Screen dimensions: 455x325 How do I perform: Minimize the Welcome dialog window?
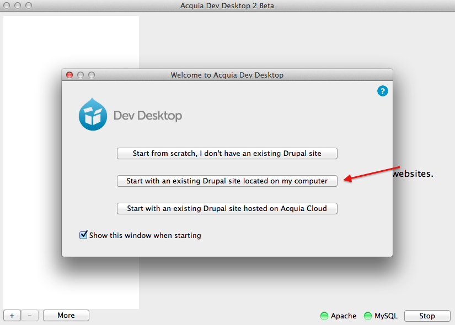[81, 75]
